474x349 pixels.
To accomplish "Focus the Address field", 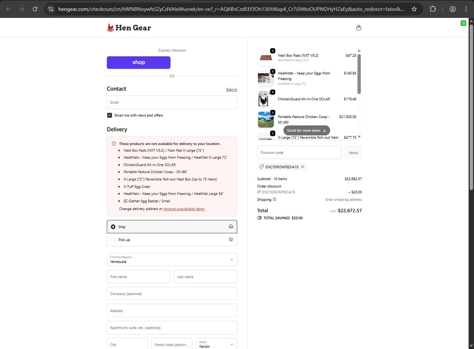I will [172, 311].
